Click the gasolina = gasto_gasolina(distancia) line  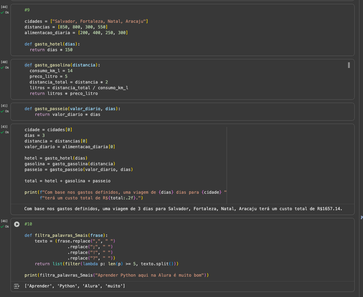pos(70,164)
